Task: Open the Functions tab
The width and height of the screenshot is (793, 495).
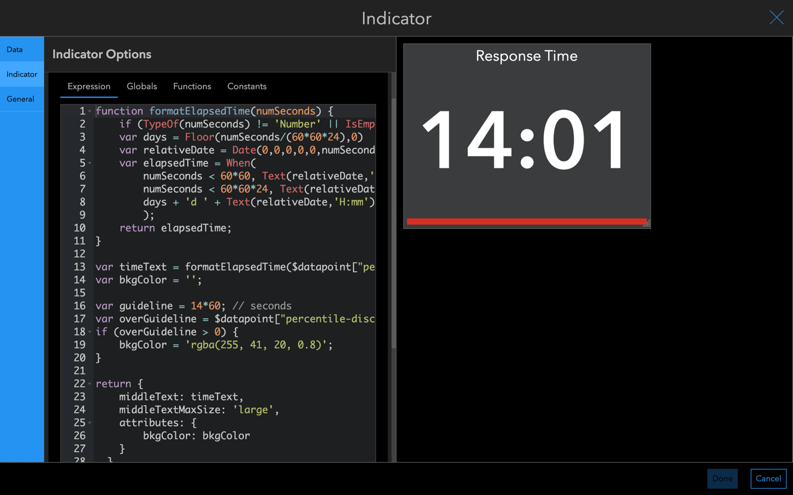Action: [x=192, y=86]
